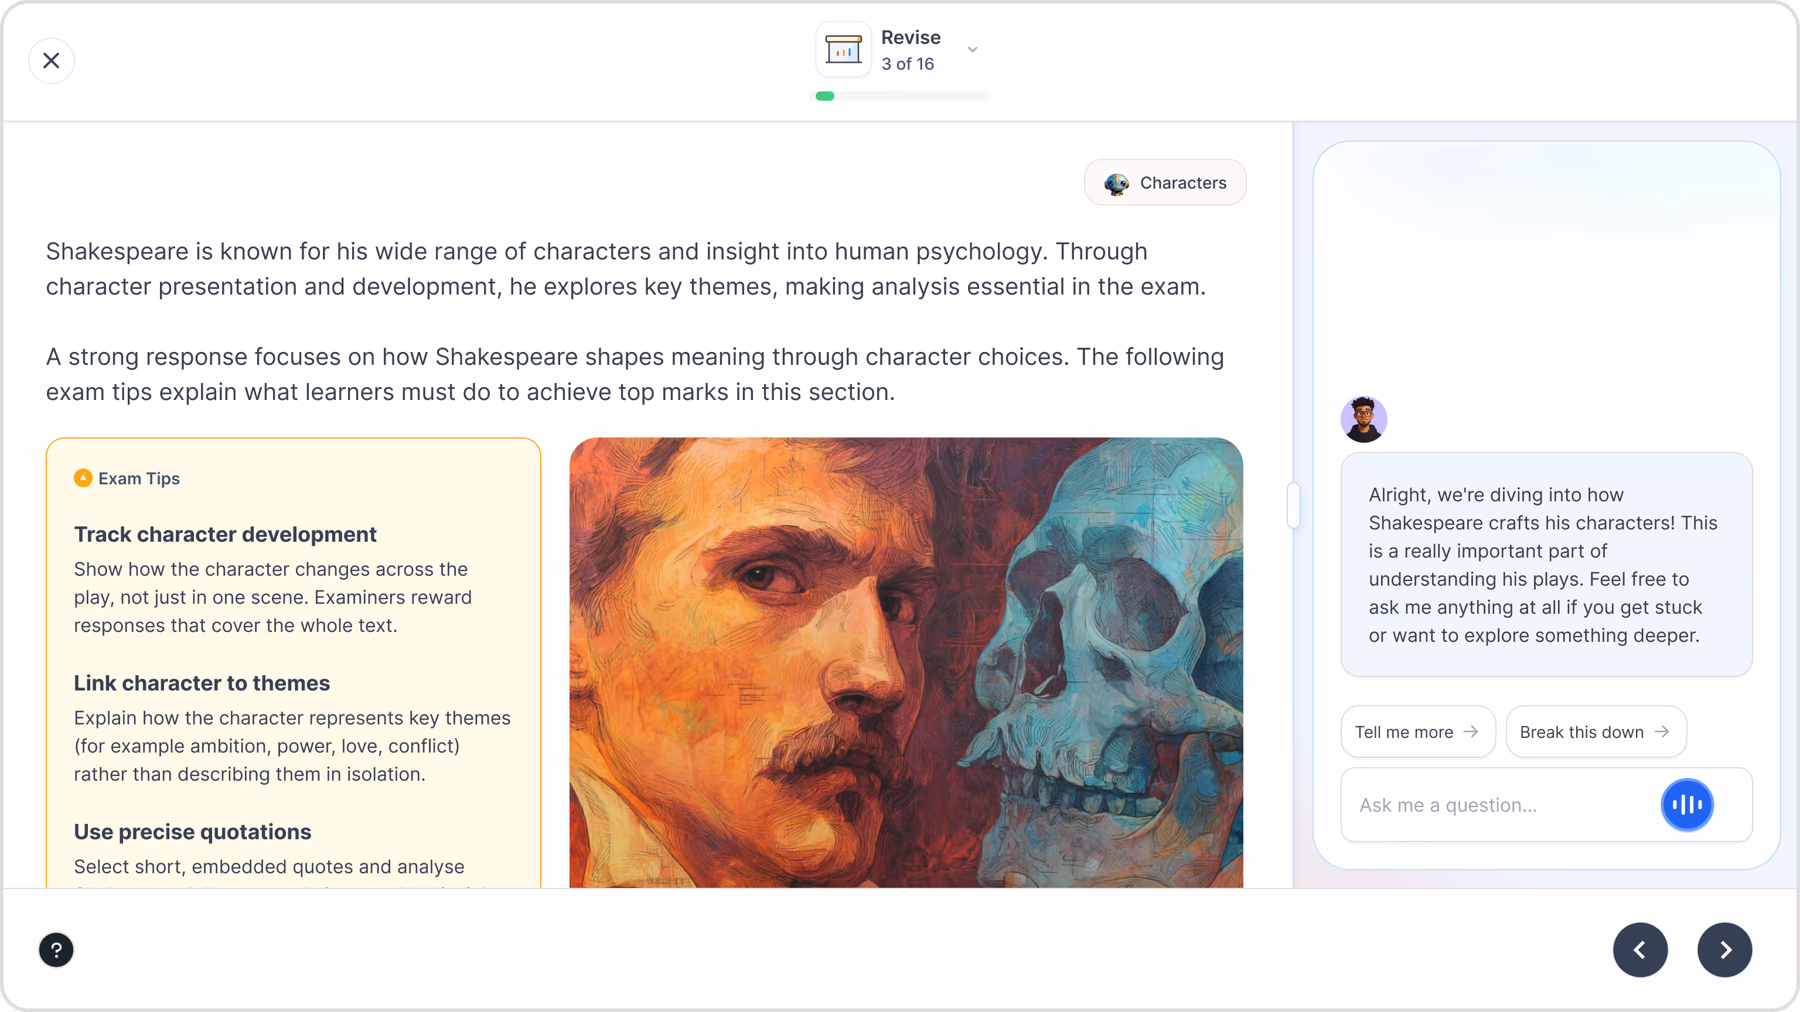The image size is (1800, 1012).
Task: Click the Track character development heading
Action: coord(225,534)
